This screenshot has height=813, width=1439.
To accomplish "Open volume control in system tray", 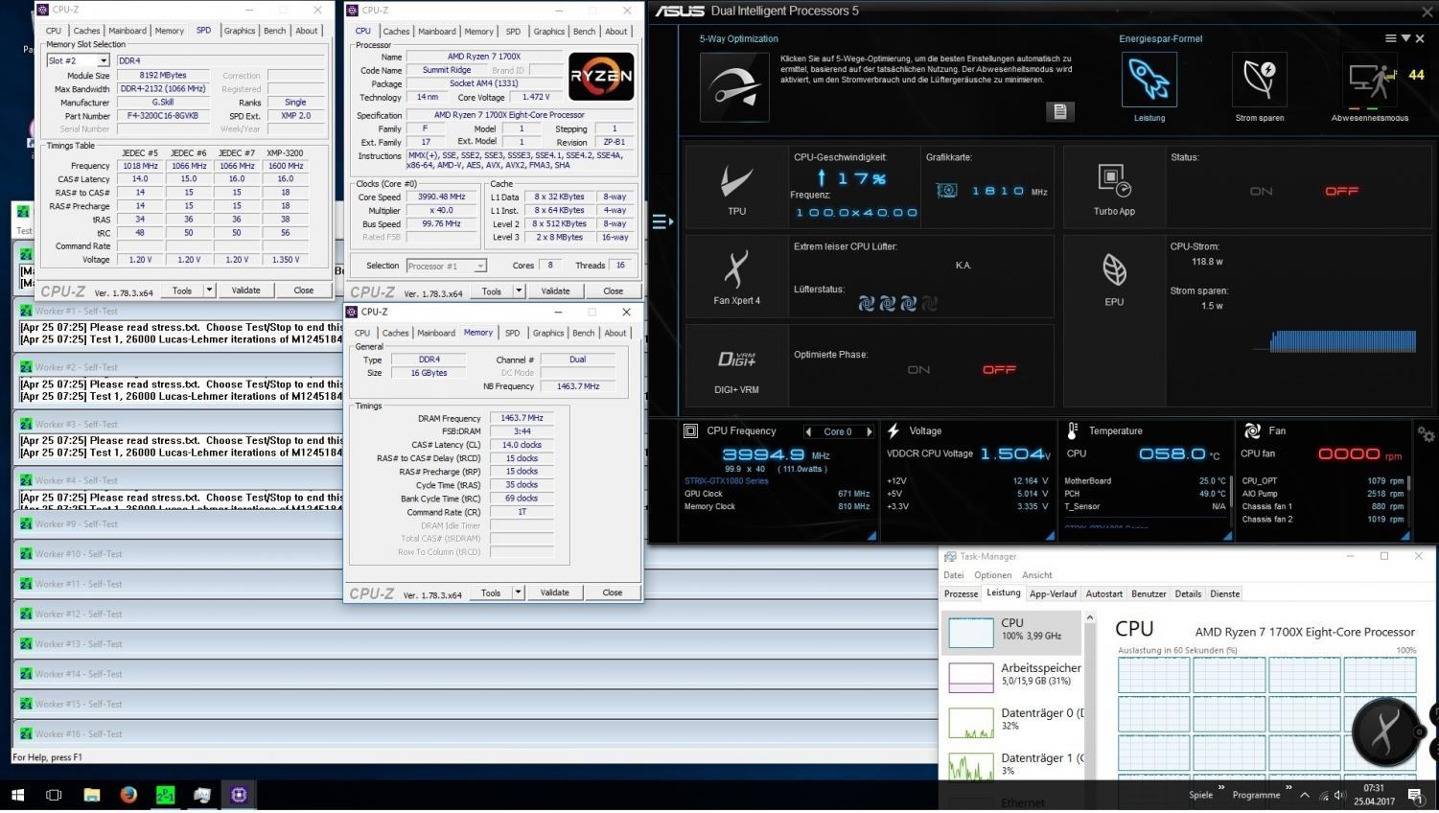I will (x=1339, y=795).
